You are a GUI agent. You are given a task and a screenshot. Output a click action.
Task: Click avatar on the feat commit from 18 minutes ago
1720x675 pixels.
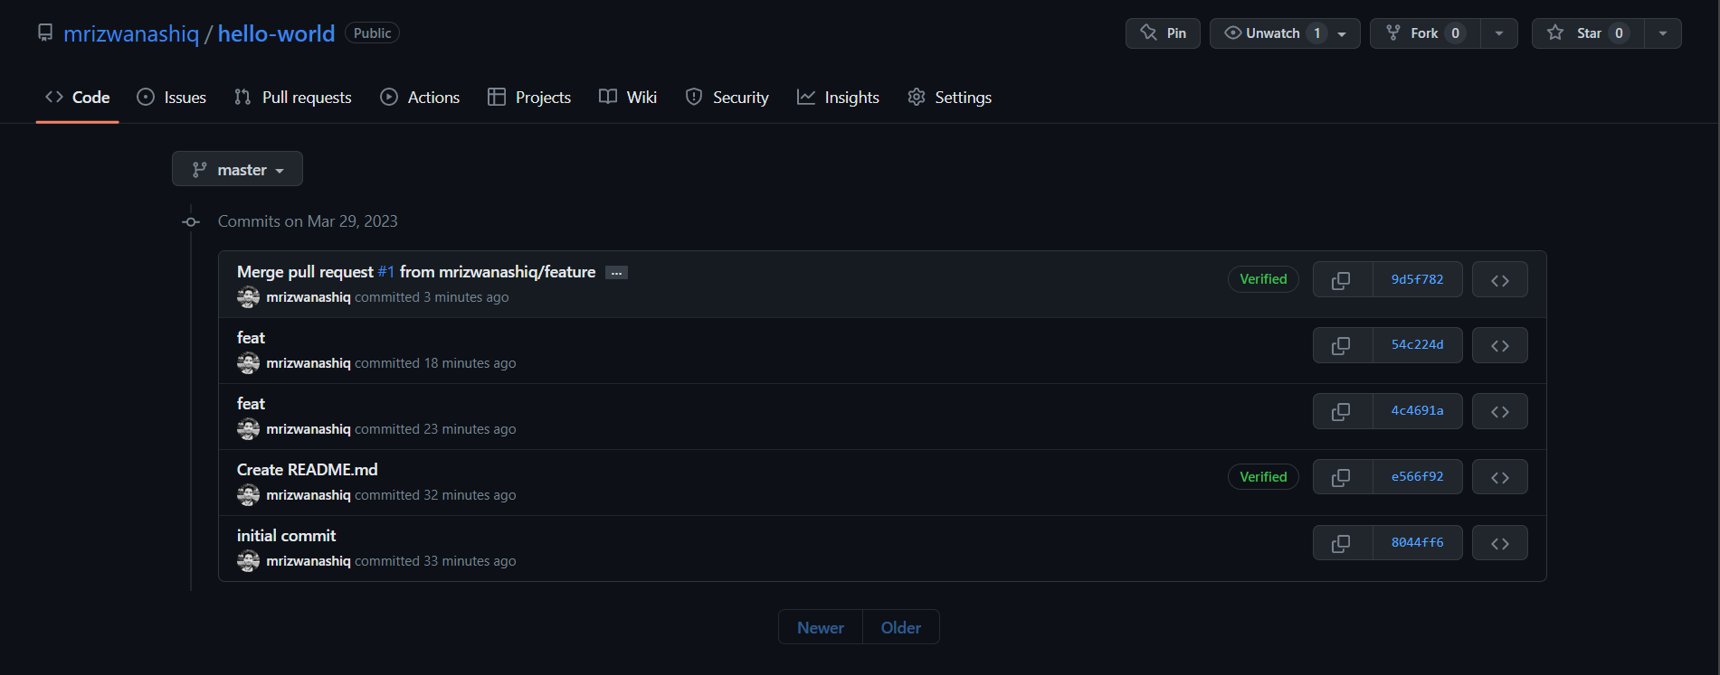pyautogui.click(x=248, y=363)
